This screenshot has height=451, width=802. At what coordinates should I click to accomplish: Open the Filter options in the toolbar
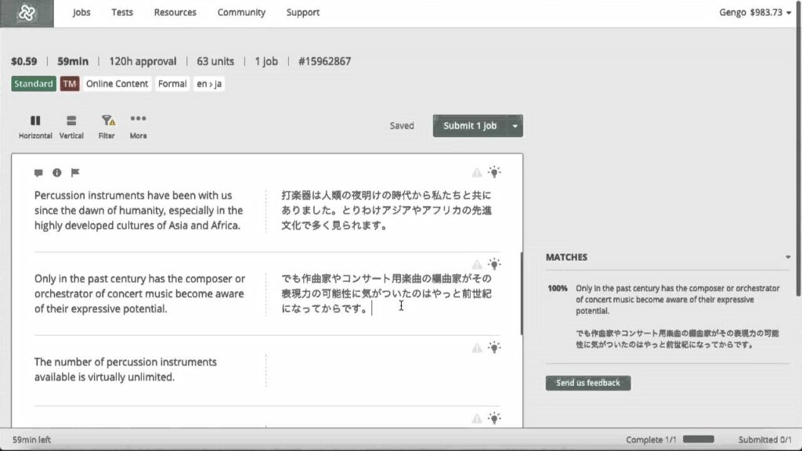107,125
